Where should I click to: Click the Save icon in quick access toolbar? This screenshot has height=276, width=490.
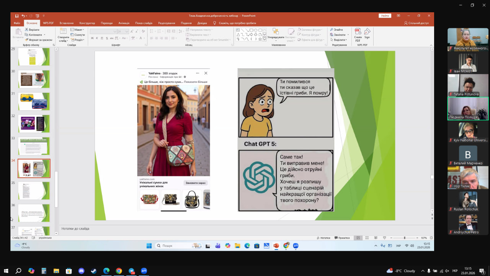pyautogui.click(x=16, y=16)
